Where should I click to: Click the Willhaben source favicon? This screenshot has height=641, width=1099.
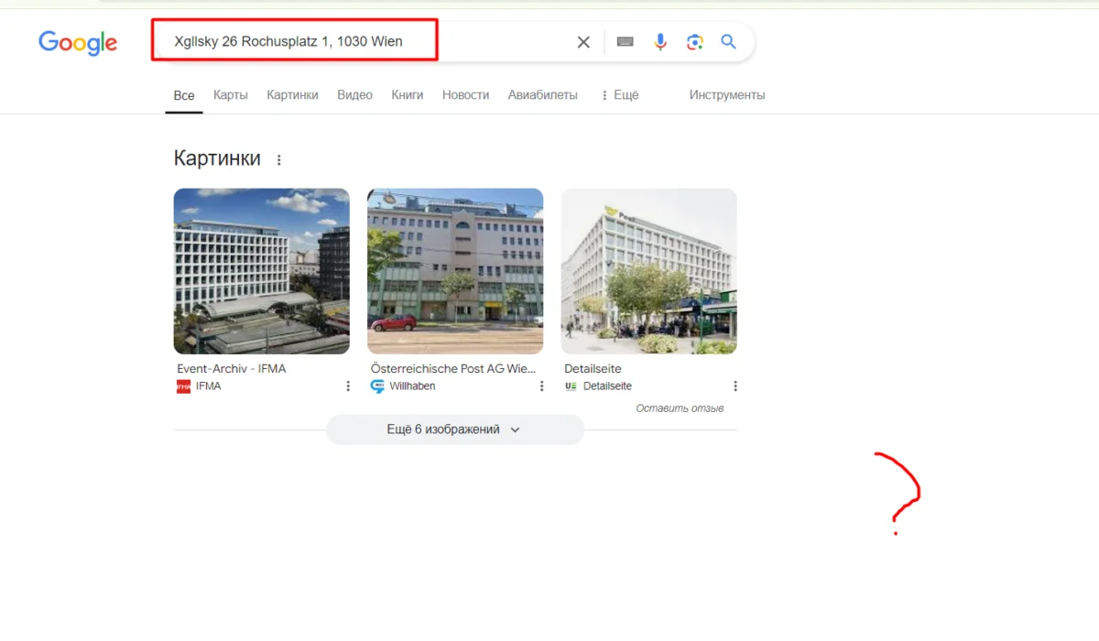coord(377,386)
